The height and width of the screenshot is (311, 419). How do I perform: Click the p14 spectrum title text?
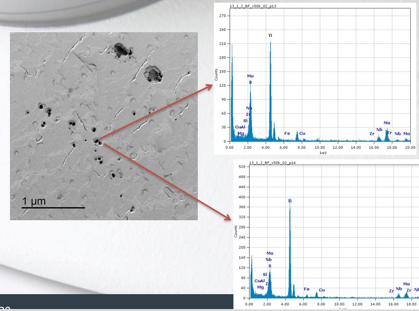[x=272, y=163]
